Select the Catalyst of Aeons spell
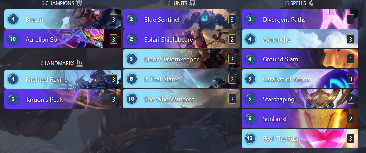Viewport: 366px width, 153px height. click(300, 79)
